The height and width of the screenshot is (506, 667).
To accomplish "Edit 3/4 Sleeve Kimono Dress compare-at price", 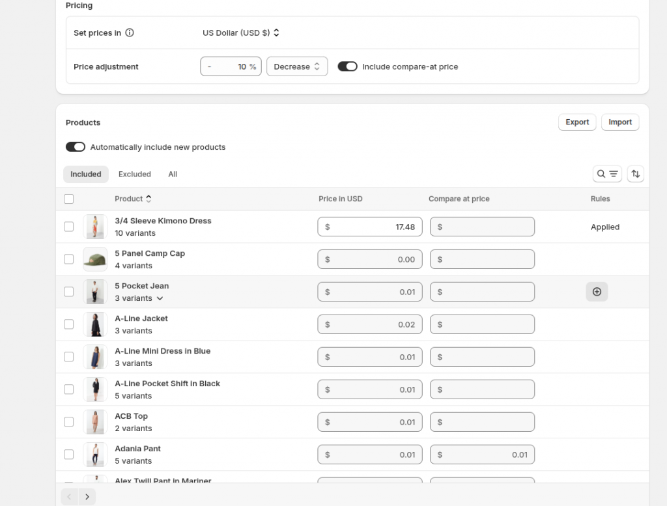I will point(482,227).
